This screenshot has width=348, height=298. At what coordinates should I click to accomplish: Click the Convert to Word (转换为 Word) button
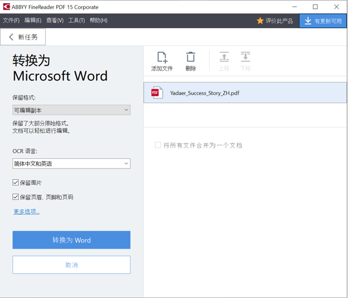71,240
